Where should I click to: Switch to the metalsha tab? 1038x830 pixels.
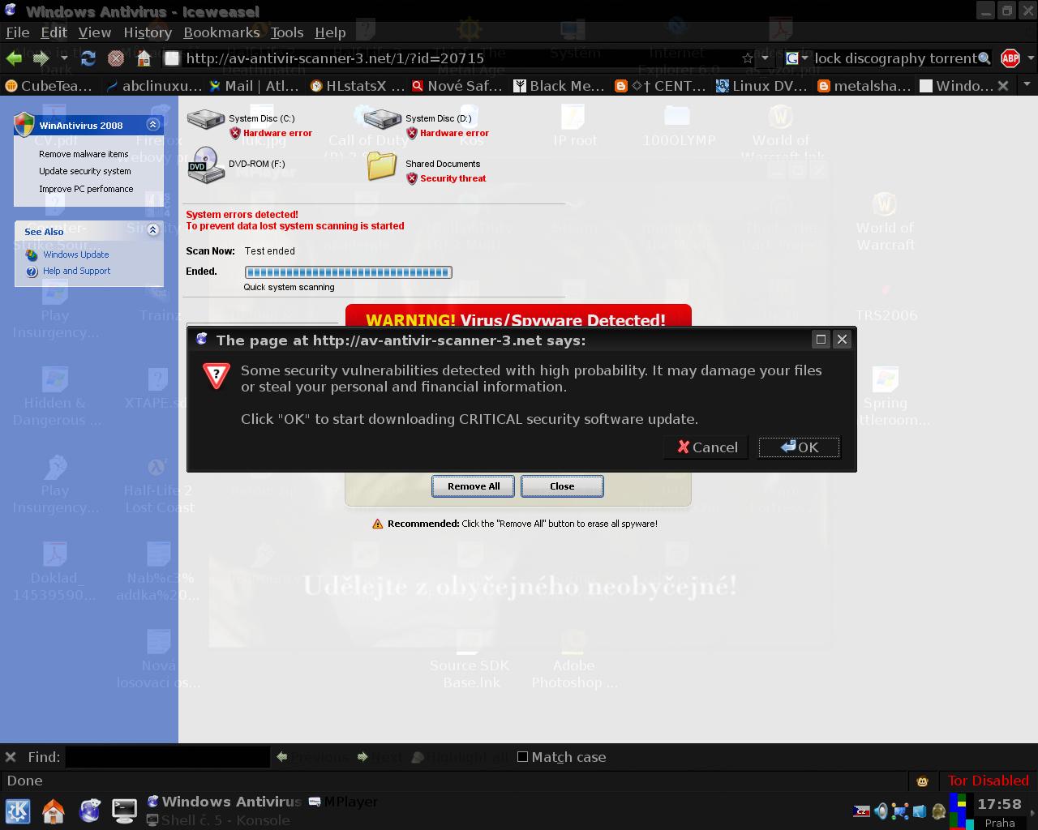[x=864, y=85]
